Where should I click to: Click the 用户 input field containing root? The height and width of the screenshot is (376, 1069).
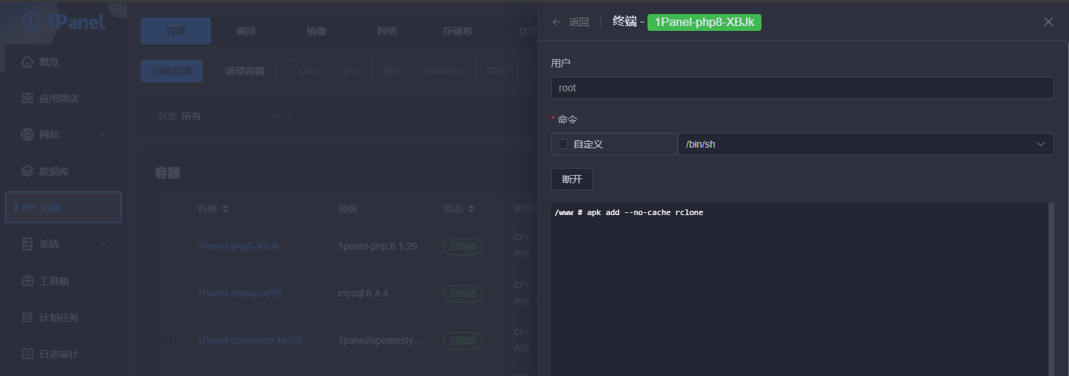802,88
